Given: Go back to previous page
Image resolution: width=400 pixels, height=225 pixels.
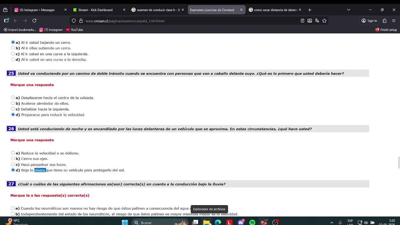Looking at the screenshot, I should 16,21.
